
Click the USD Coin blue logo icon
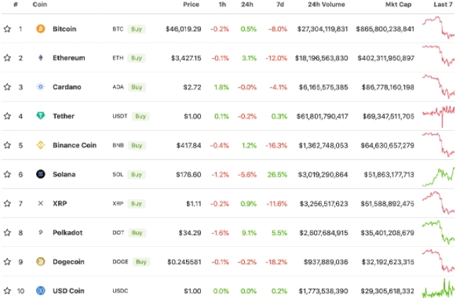tap(40, 291)
